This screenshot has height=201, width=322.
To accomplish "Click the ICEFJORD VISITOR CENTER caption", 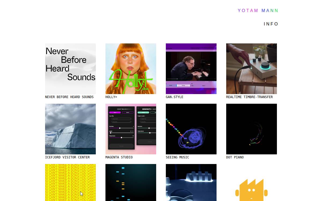I will coord(67,157).
